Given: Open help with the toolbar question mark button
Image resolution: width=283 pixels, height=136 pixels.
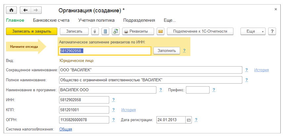Looking at the screenshot, I should (x=272, y=31).
